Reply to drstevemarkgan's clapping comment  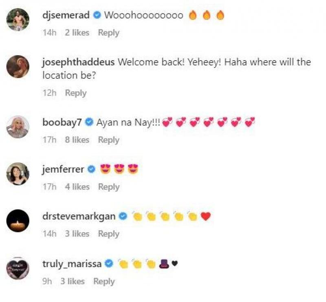coord(109,234)
